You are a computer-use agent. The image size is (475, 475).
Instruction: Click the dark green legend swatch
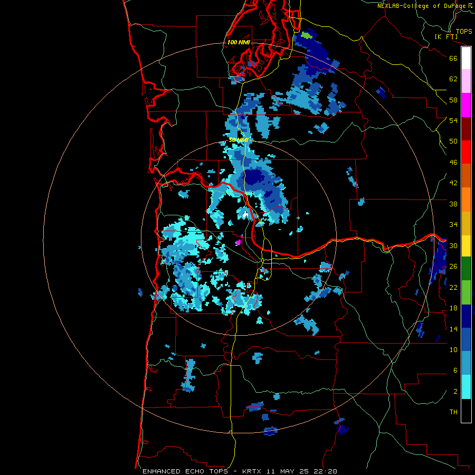[466, 269]
